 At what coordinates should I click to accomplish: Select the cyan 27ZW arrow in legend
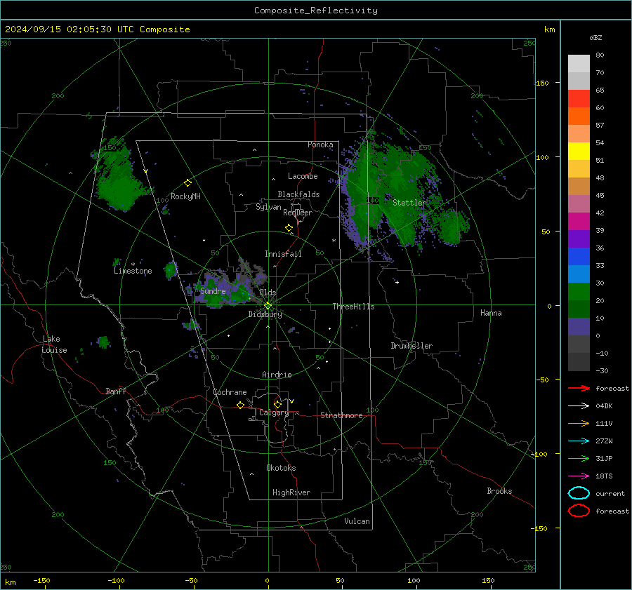point(579,441)
